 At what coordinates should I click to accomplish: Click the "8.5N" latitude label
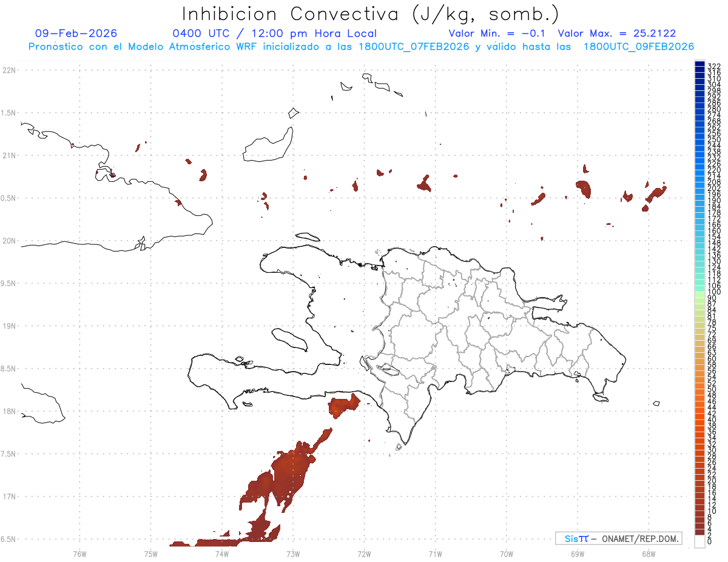coord(8,369)
